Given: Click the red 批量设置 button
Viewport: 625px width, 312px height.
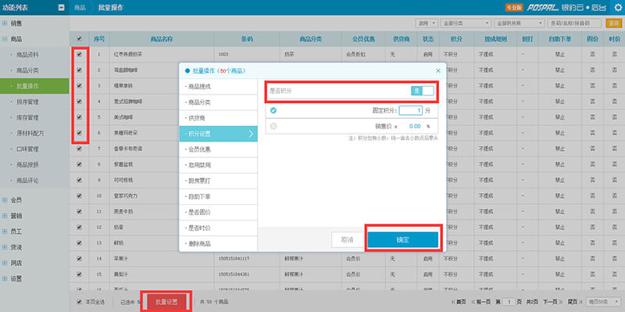Looking at the screenshot, I should point(166,302).
